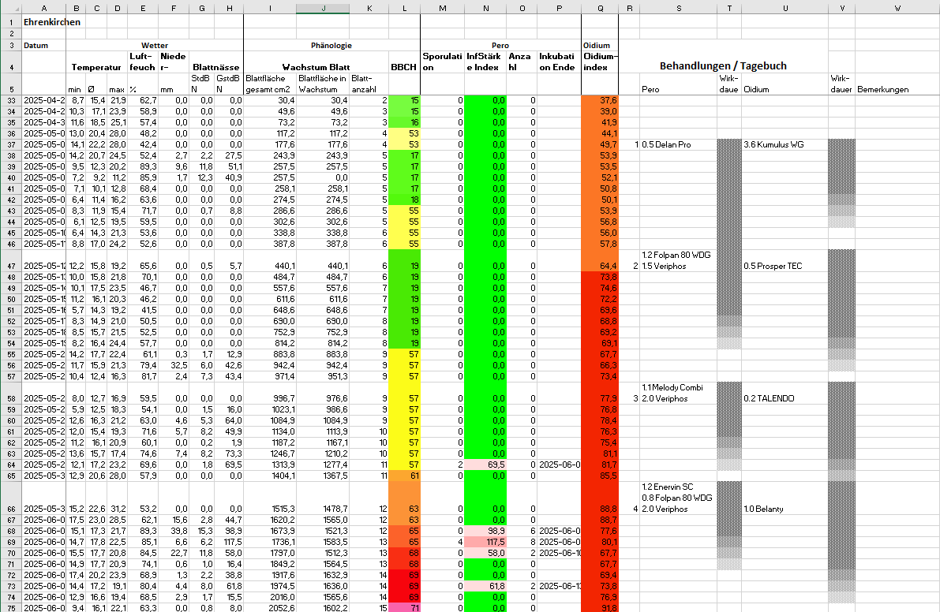Viewport: 940px width, 612px height.
Task: Select cell A1 containing Ehrenkirchen
Action: (x=43, y=22)
